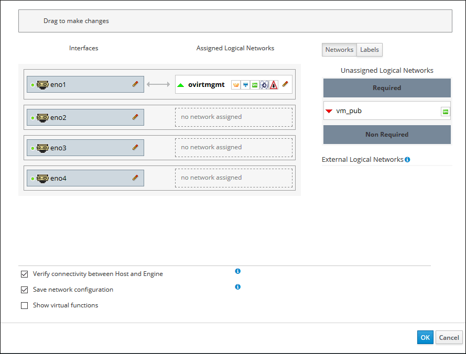Click the pencil icon for eno4

pyautogui.click(x=135, y=178)
